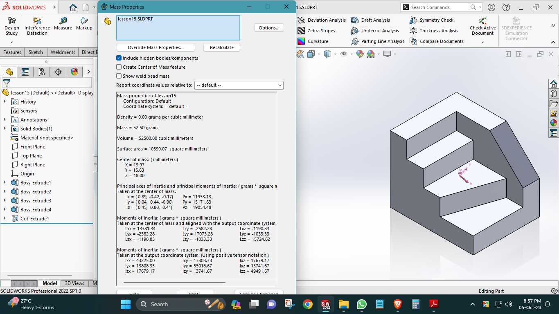Expand Solid Bodies(1) node
559x314 pixels.
click(5, 129)
